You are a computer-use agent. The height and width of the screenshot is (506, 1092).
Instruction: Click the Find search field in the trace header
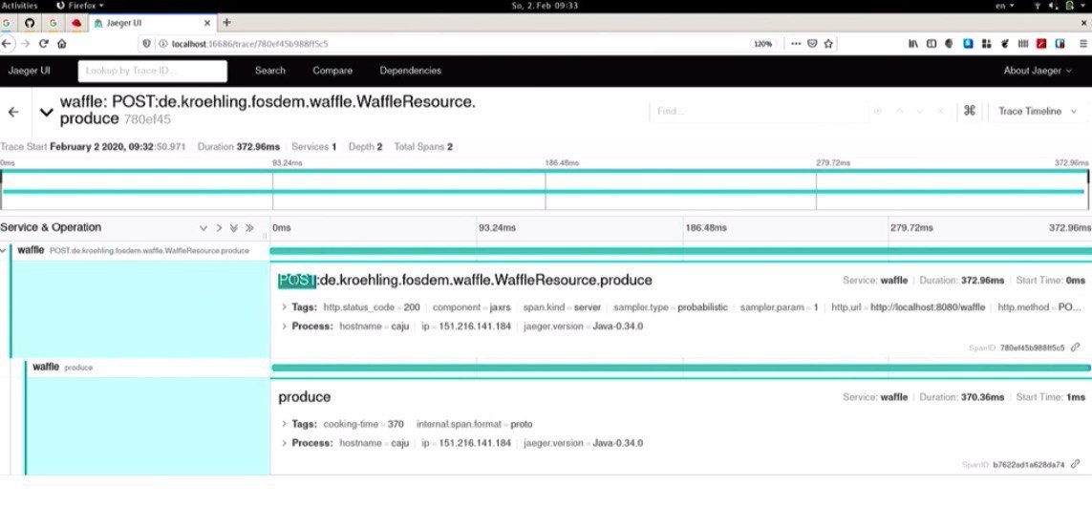(x=758, y=112)
